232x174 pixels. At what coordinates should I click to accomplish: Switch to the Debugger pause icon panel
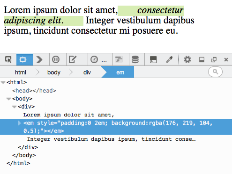click(56, 59)
